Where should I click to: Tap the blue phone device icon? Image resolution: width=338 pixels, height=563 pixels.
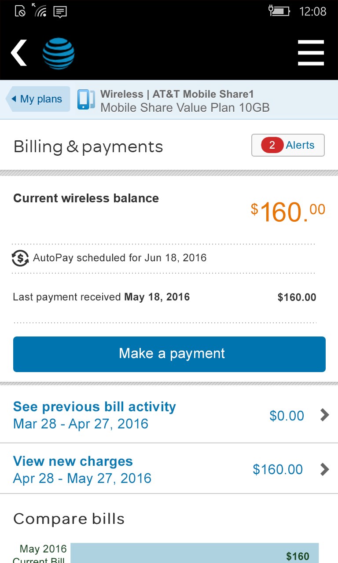click(x=86, y=100)
